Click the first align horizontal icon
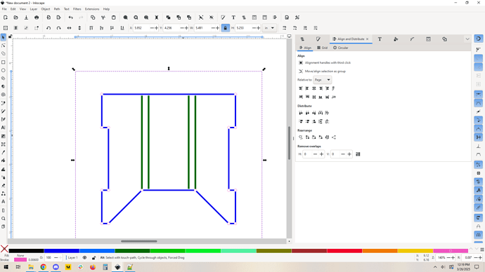Screen dimensions: 485x272 (301, 88)
